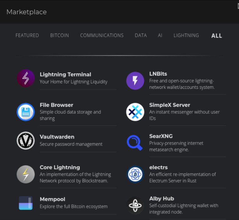Viewport: 239px width, 220px height.
Task: Click 'Explore the full Bitcoin ecosystem' text
Action: [74, 206]
